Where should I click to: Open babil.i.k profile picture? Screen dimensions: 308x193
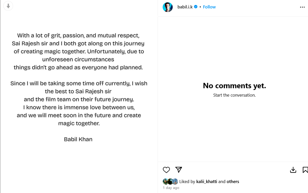point(168,7)
